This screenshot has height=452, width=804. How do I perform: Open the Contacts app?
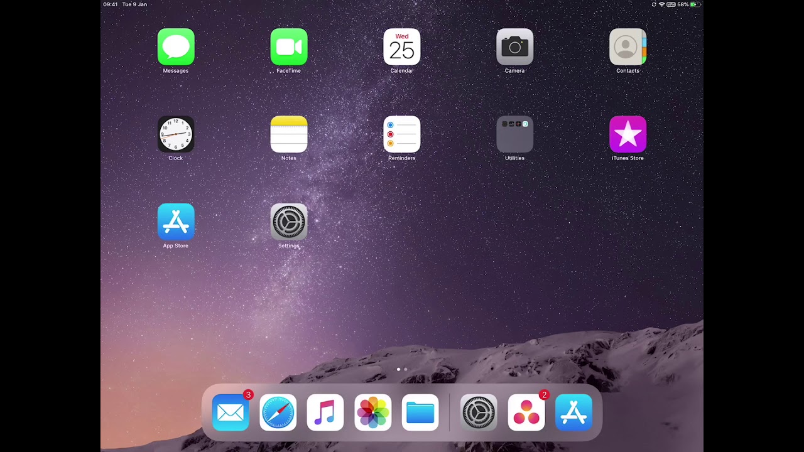pos(627,47)
